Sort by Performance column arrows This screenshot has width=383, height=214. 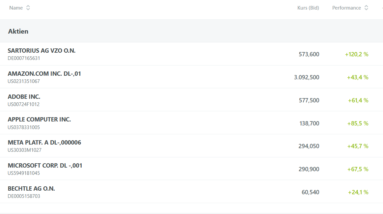coord(366,8)
